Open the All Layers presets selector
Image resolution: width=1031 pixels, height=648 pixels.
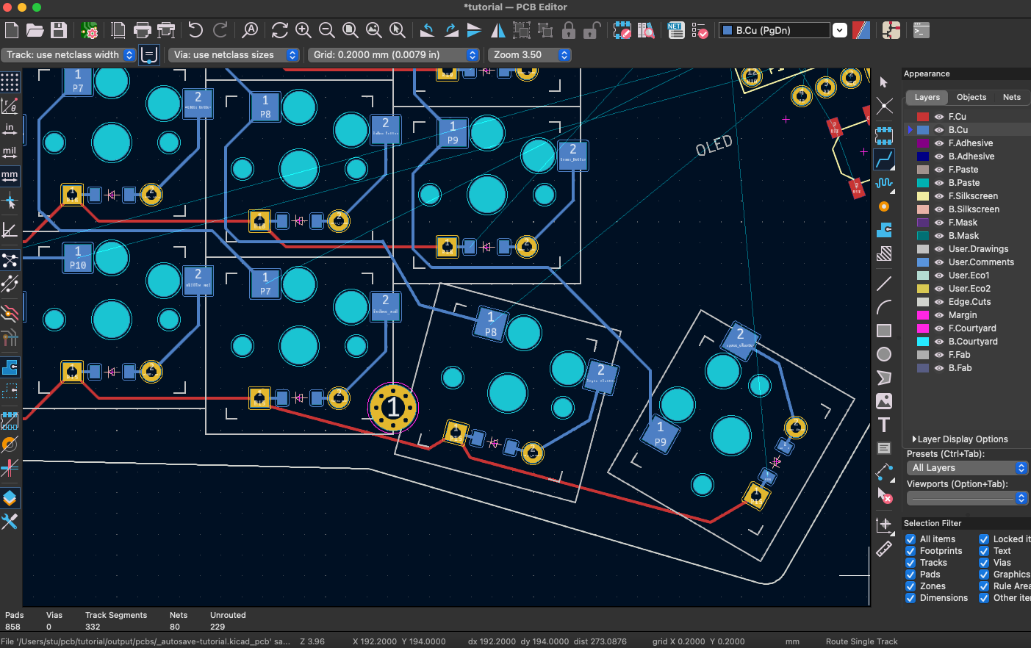tap(966, 468)
